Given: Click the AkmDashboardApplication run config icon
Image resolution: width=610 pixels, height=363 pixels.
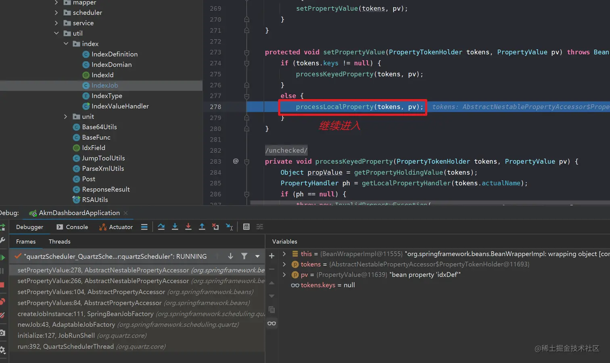Looking at the screenshot, I should 33,213.
